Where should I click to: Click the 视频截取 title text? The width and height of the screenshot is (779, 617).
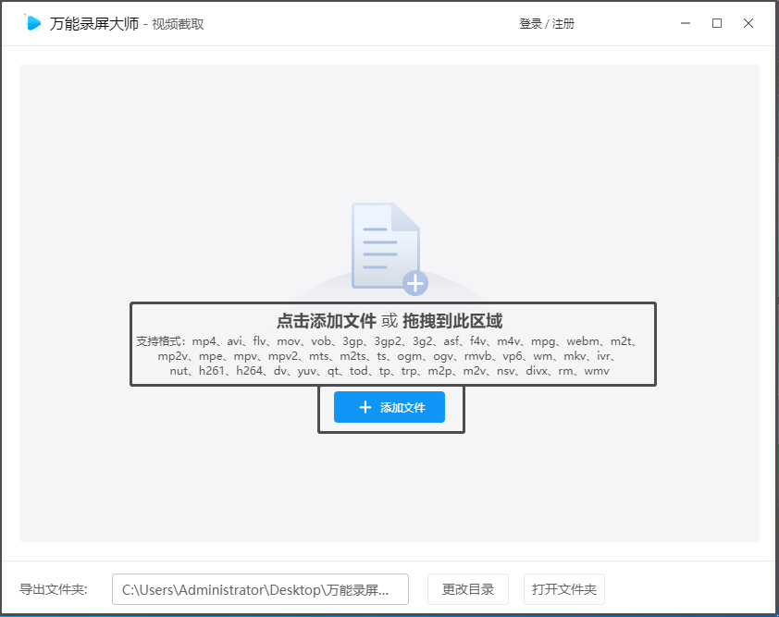[x=178, y=24]
